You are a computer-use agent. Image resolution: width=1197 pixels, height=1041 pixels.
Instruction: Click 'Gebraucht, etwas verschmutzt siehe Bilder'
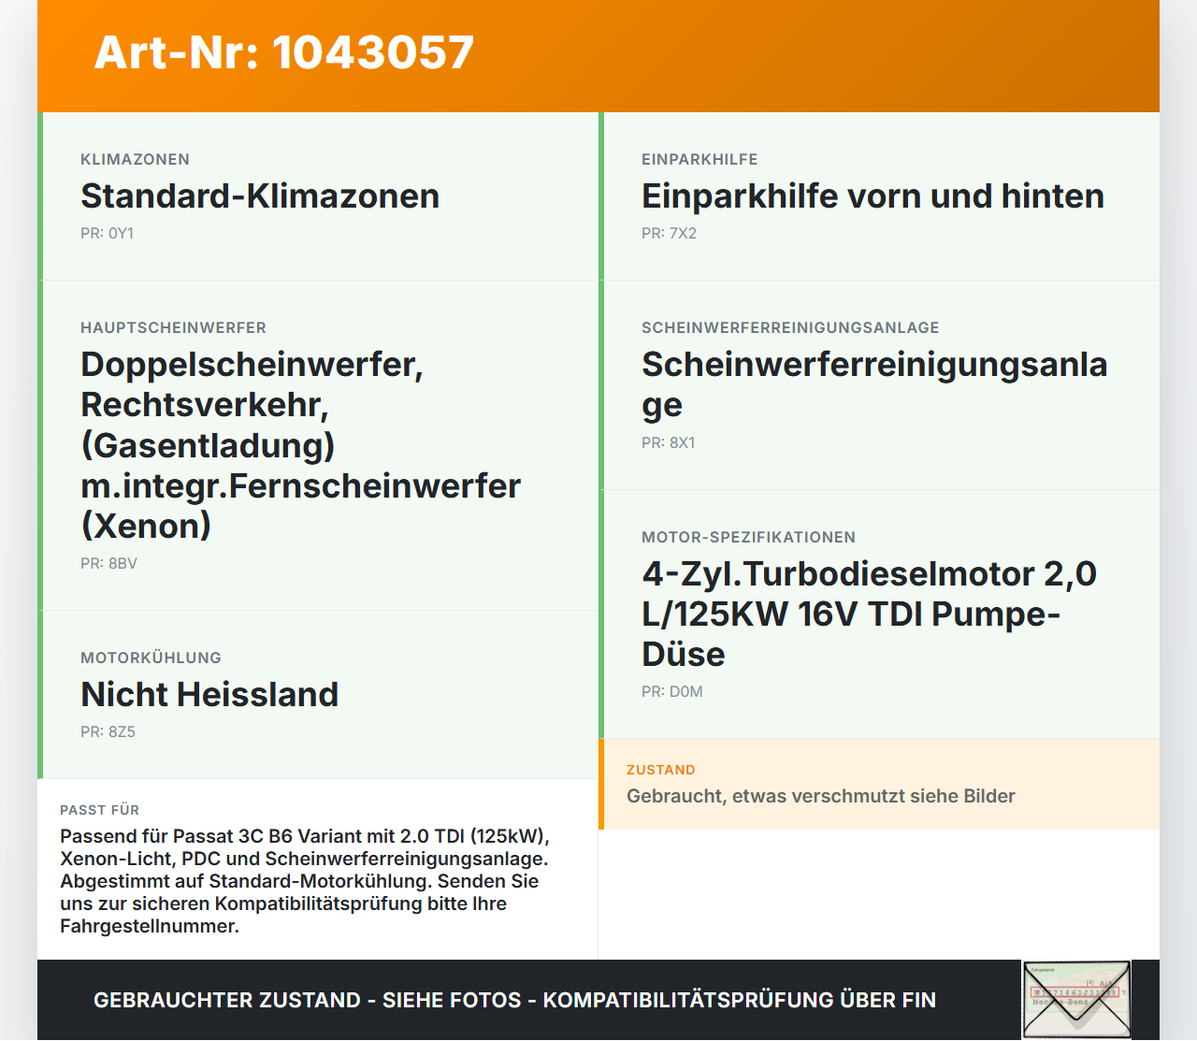[x=820, y=797]
